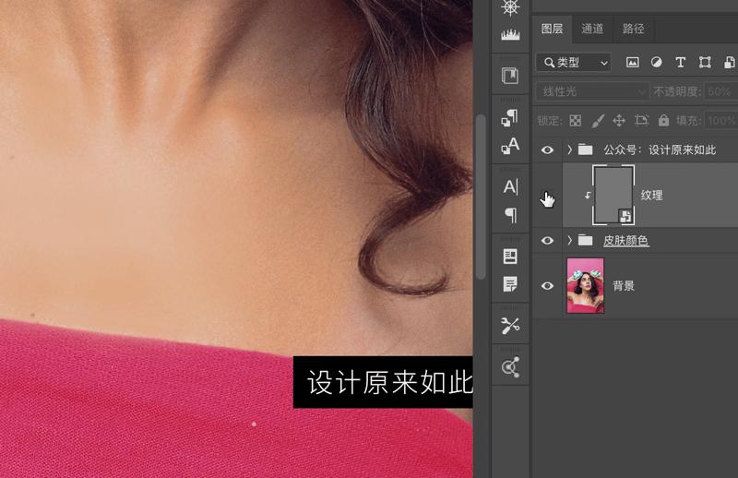Show the 纹理 layer via its visibility box

click(547, 196)
